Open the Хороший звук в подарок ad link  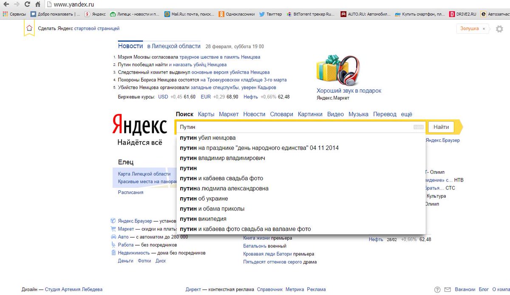(x=349, y=91)
